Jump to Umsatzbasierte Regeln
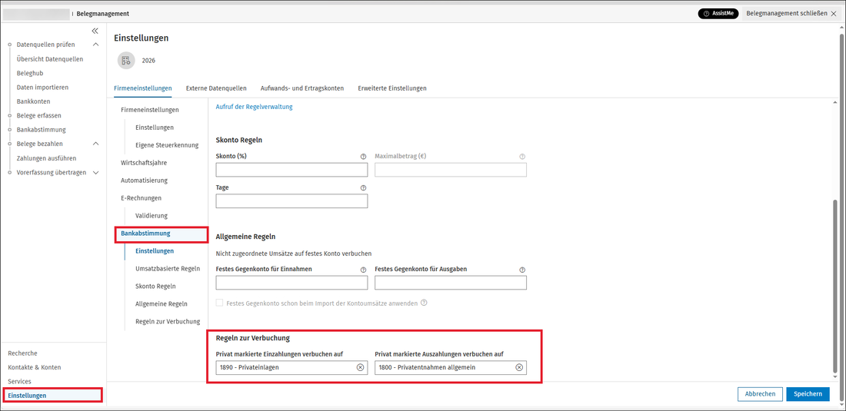The width and height of the screenshot is (846, 411). (x=168, y=268)
